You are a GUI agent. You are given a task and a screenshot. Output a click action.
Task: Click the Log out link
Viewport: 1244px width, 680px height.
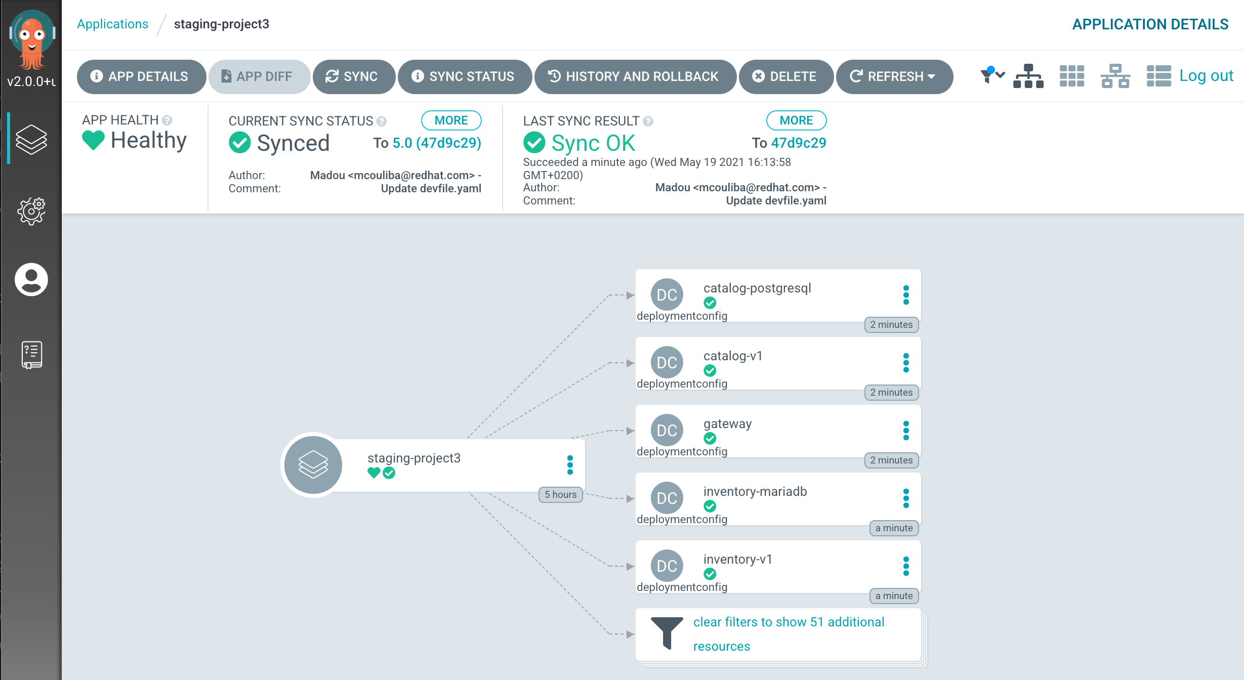click(x=1206, y=75)
